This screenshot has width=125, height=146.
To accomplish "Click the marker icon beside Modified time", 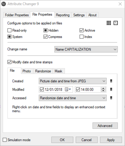I will pyautogui.click(x=111, y=89).
